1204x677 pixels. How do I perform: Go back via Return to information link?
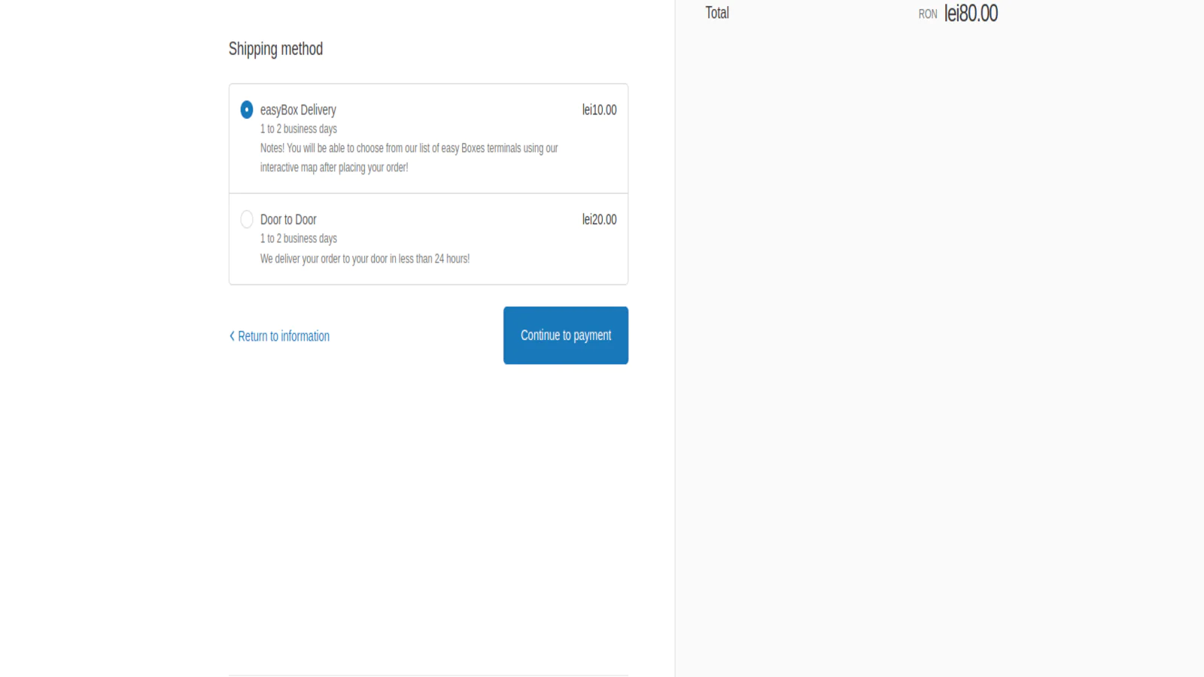[284, 336]
